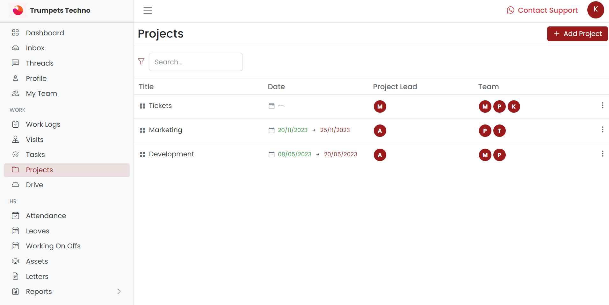The image size is (609, 305).
Task: Click Marketing project lead avatar A
Action: coord(380,131)
